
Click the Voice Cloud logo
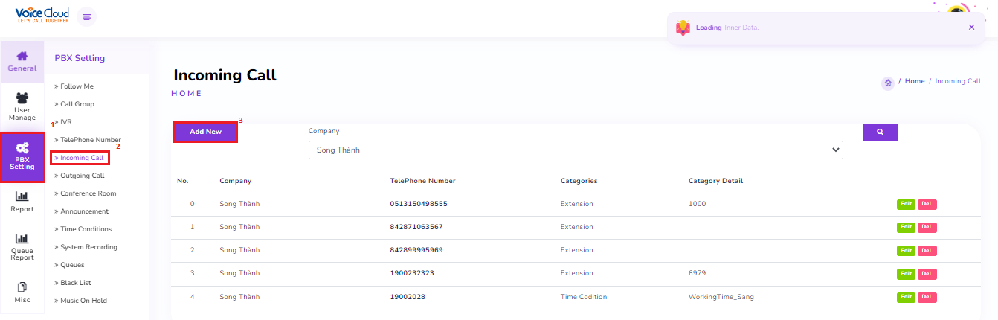42,15
